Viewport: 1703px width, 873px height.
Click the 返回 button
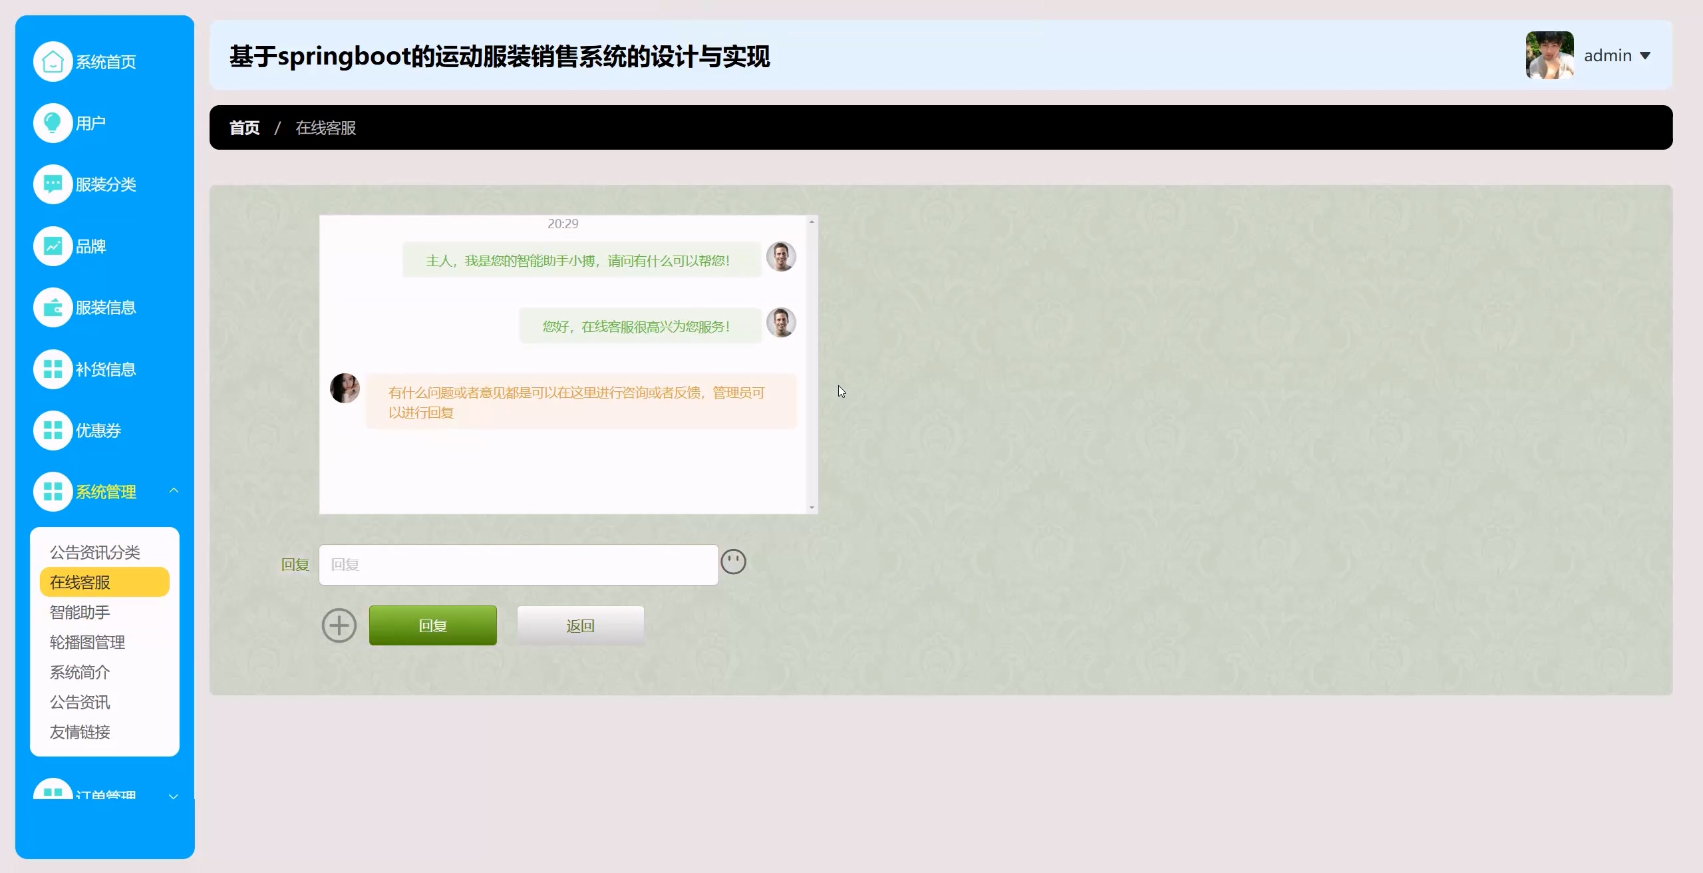580,625
